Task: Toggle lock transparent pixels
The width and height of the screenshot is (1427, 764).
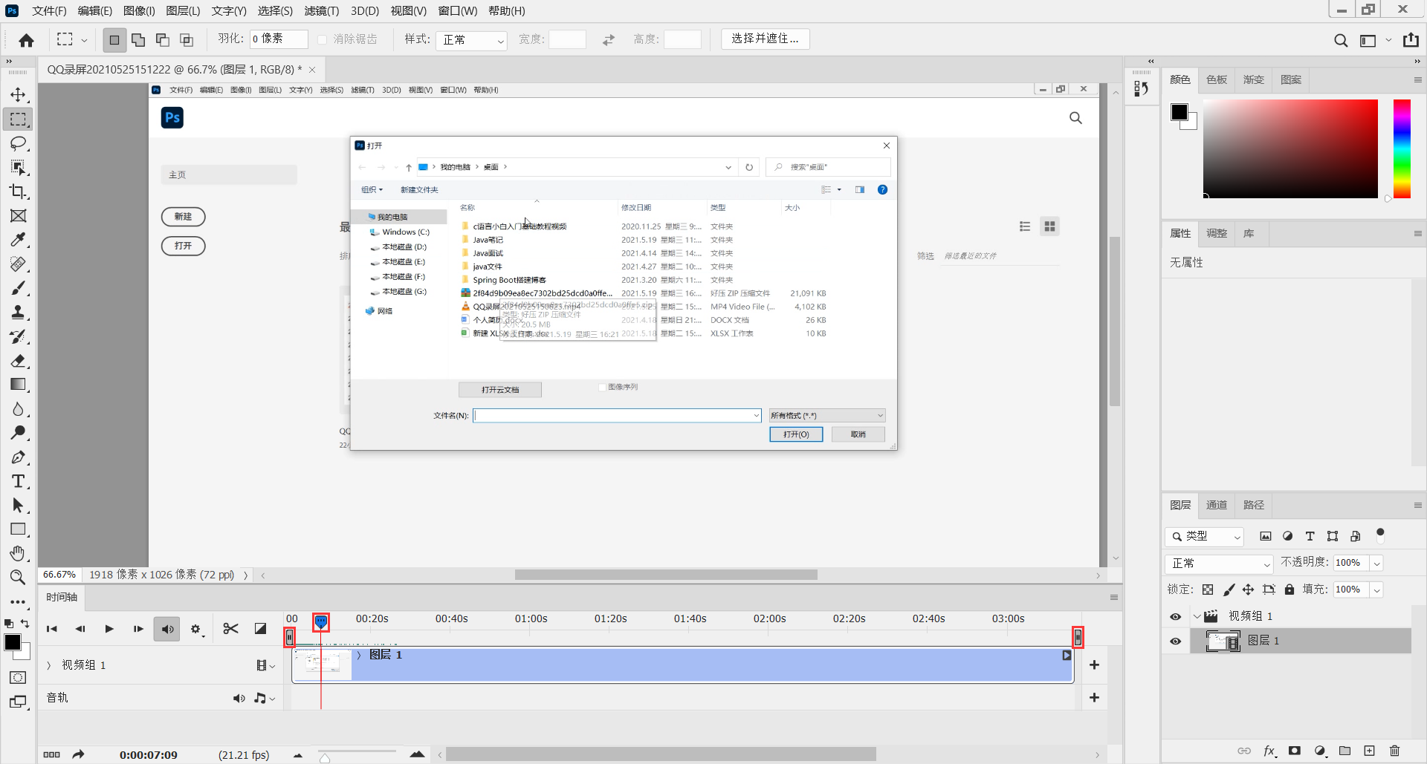Action: [x=1208, y=590]
